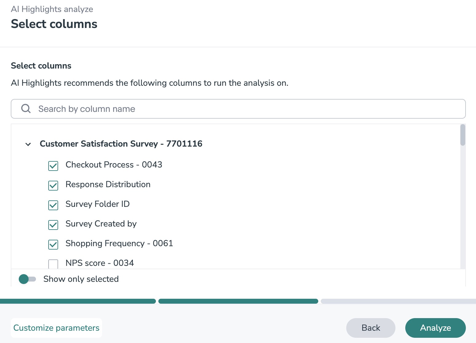Image resolution: width=476 pixels, height=343 pixels.
Task: Click the Search by column name field
Action: (x=246, y=109)
